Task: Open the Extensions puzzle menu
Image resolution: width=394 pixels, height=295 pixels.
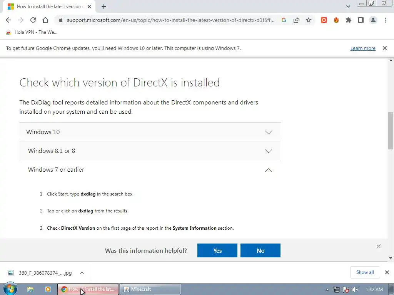Action: [349, 20]
